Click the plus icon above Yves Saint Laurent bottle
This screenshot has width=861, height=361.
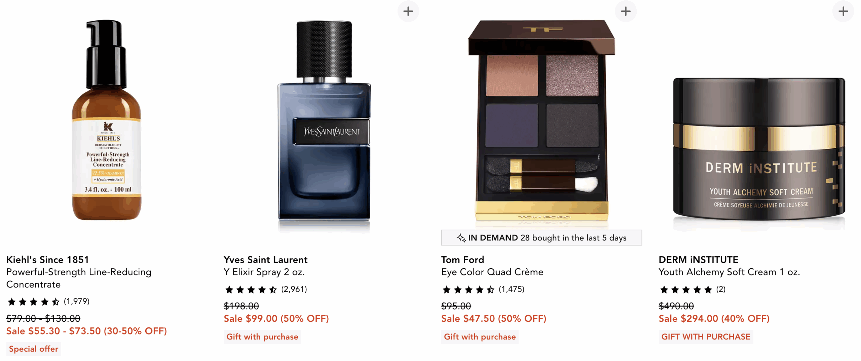(408, 11)
